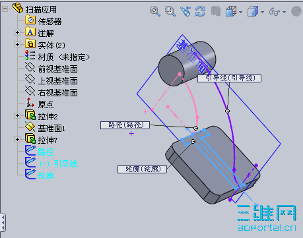Expand the 实体(2) folder

click(x=17, y=45)
